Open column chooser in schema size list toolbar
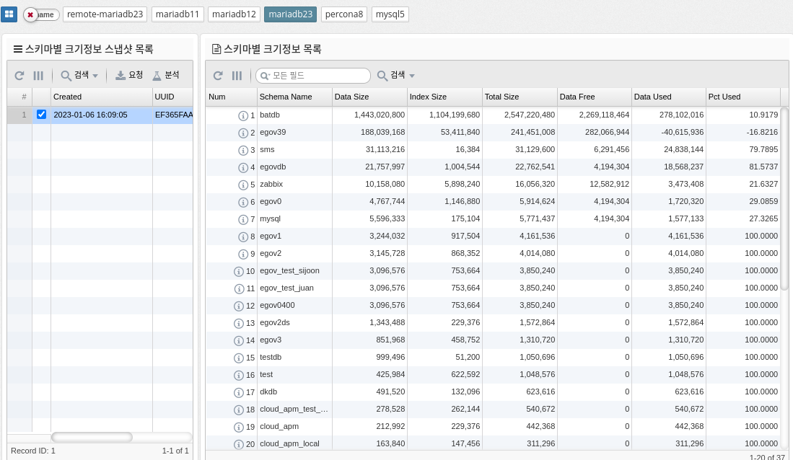This screenshot has height=460, width=793. 237,76
